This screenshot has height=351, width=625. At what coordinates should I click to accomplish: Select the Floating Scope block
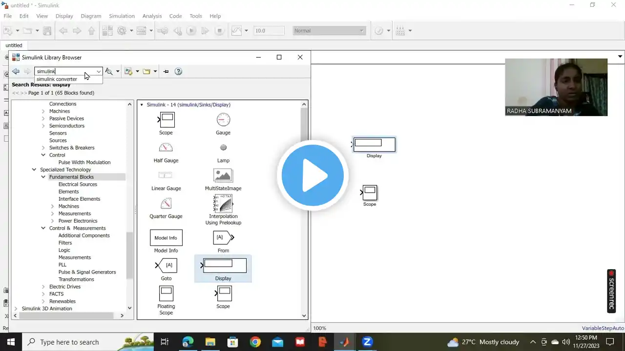tap(166, 300)
